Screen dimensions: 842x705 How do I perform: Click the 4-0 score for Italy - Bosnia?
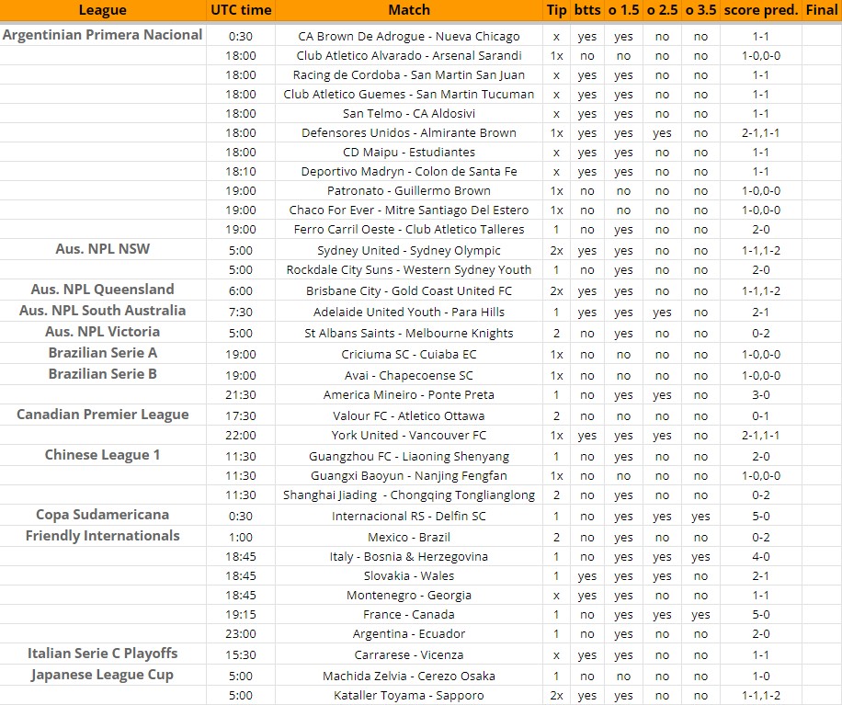(761, 557)
